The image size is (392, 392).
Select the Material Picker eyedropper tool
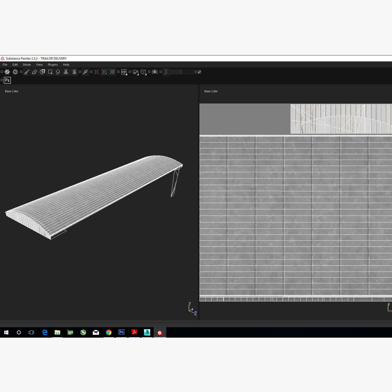(x=85, y=72)
